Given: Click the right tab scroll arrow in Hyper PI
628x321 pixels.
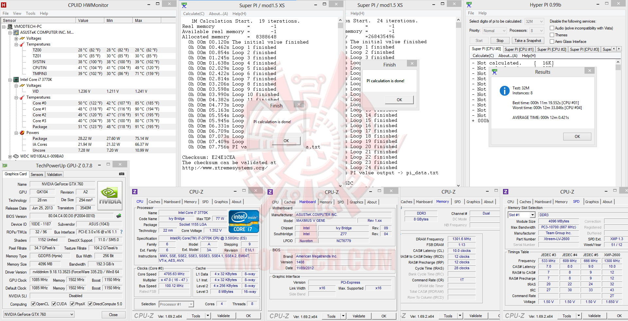Looking at the screenshot, I should tap(619, 49).
